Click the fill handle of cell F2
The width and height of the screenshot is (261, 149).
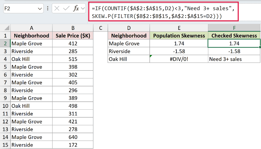pyautogui.click(x=260, y=47)
